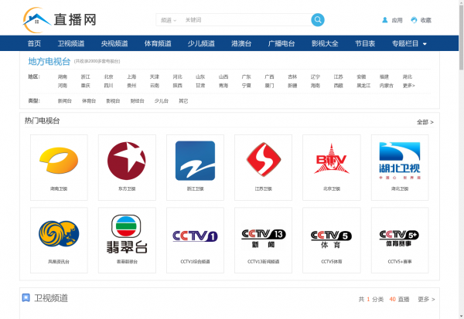Open the 央视频道 nav item
464x319 pixels.
point(114,43)
